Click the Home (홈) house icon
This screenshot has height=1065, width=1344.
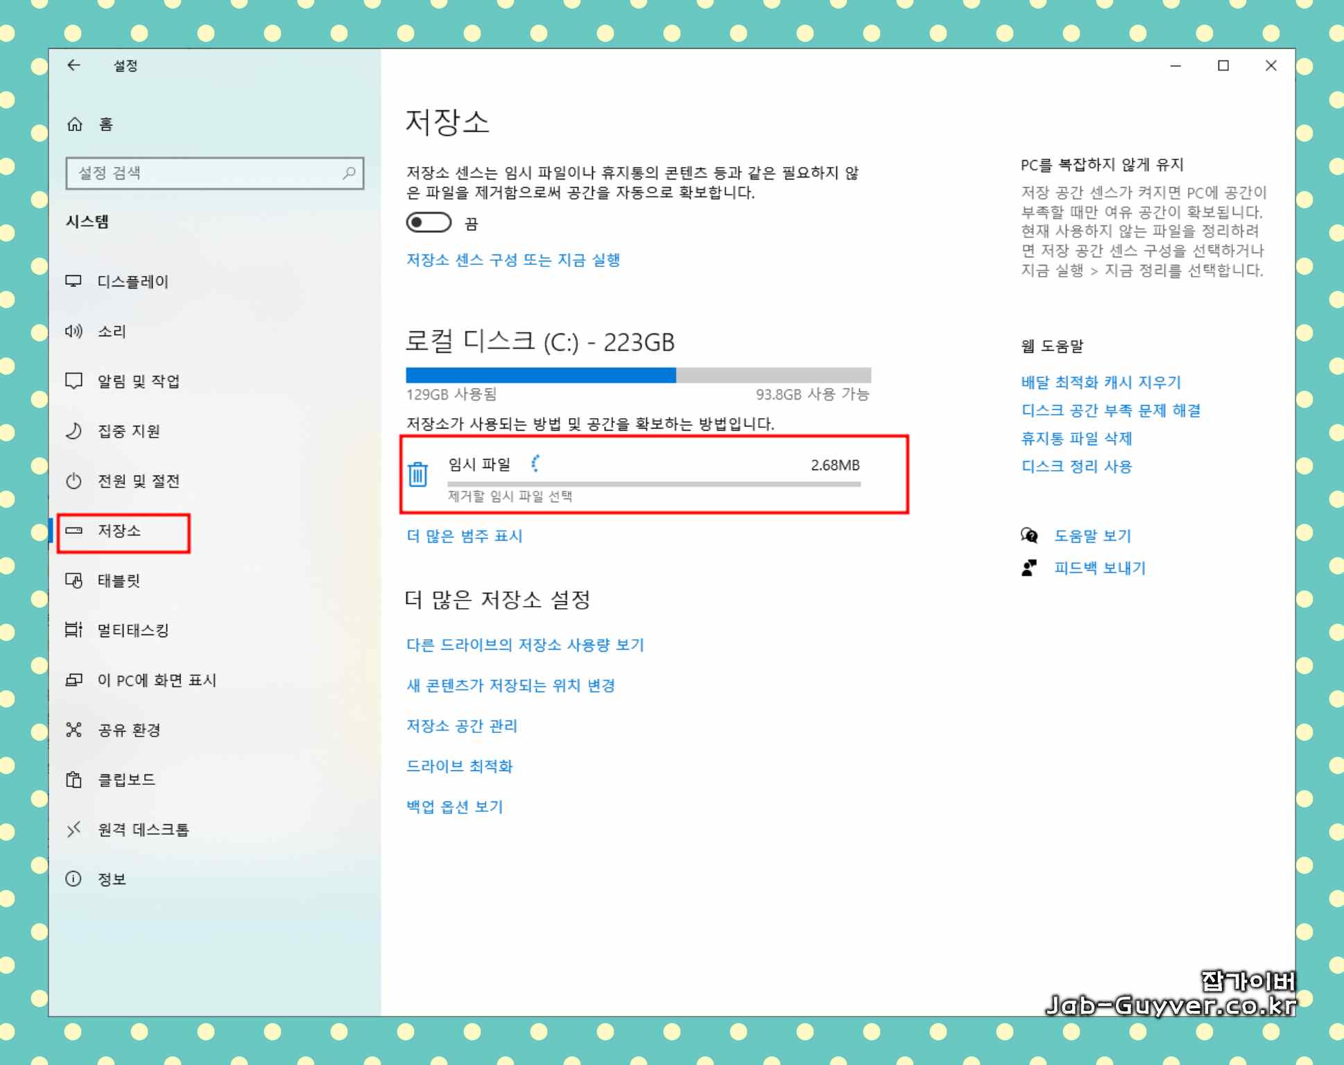point(74,124)
